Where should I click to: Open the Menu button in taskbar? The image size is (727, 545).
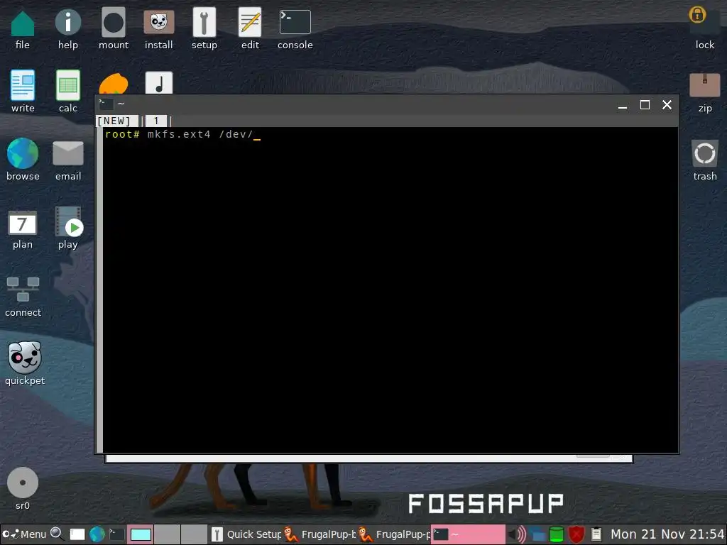point(24,534)
